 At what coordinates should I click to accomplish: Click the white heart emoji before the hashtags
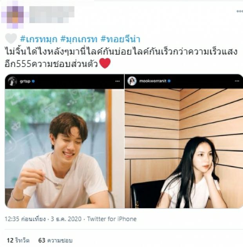click(11, 39)
